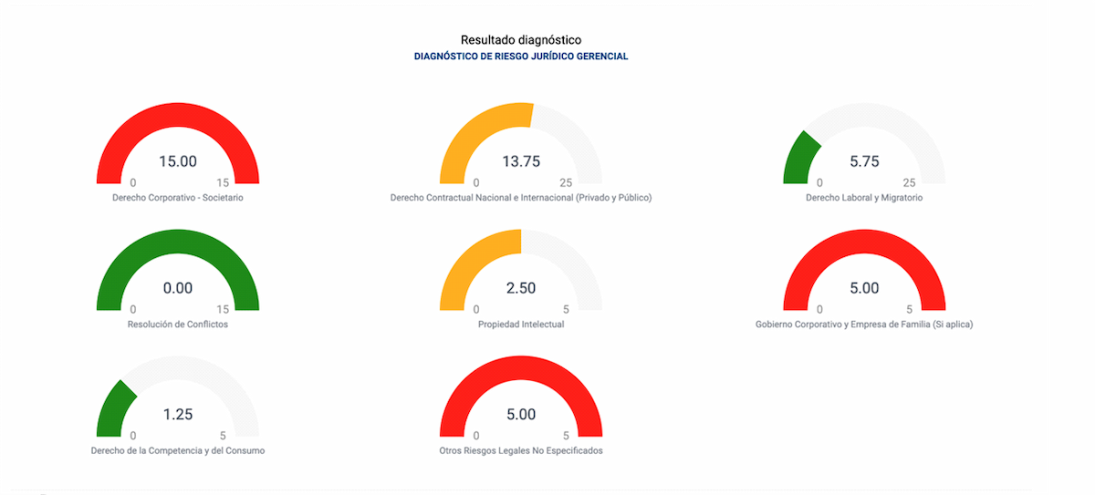Screen dimensions: 1095x495
Task: Click the Derecho Contractual Nacional e Internacional label
Action: [x=521, y=198]
